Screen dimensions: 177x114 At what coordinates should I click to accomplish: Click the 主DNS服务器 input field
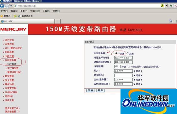123,80
